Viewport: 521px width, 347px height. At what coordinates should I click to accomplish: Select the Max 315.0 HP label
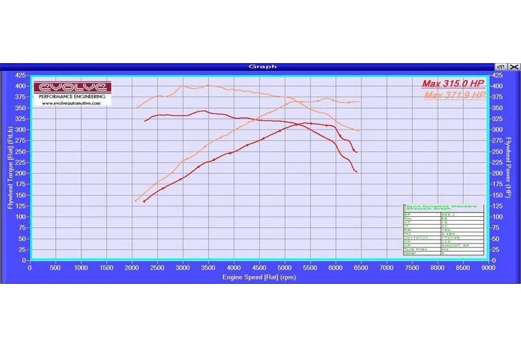(453, 83)
